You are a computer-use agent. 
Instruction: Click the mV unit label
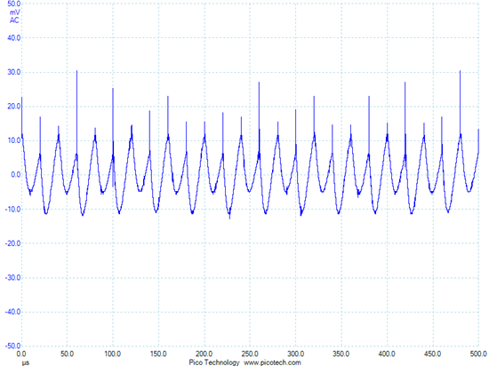(14, 12)
